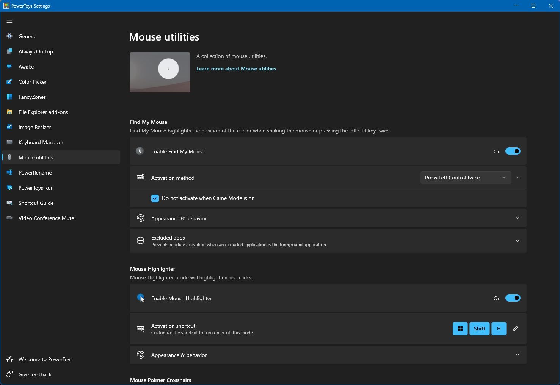This screenshot has width=560, height=385.
Task: Click the Give feedback icon
Action: click(x=9, y=374)
